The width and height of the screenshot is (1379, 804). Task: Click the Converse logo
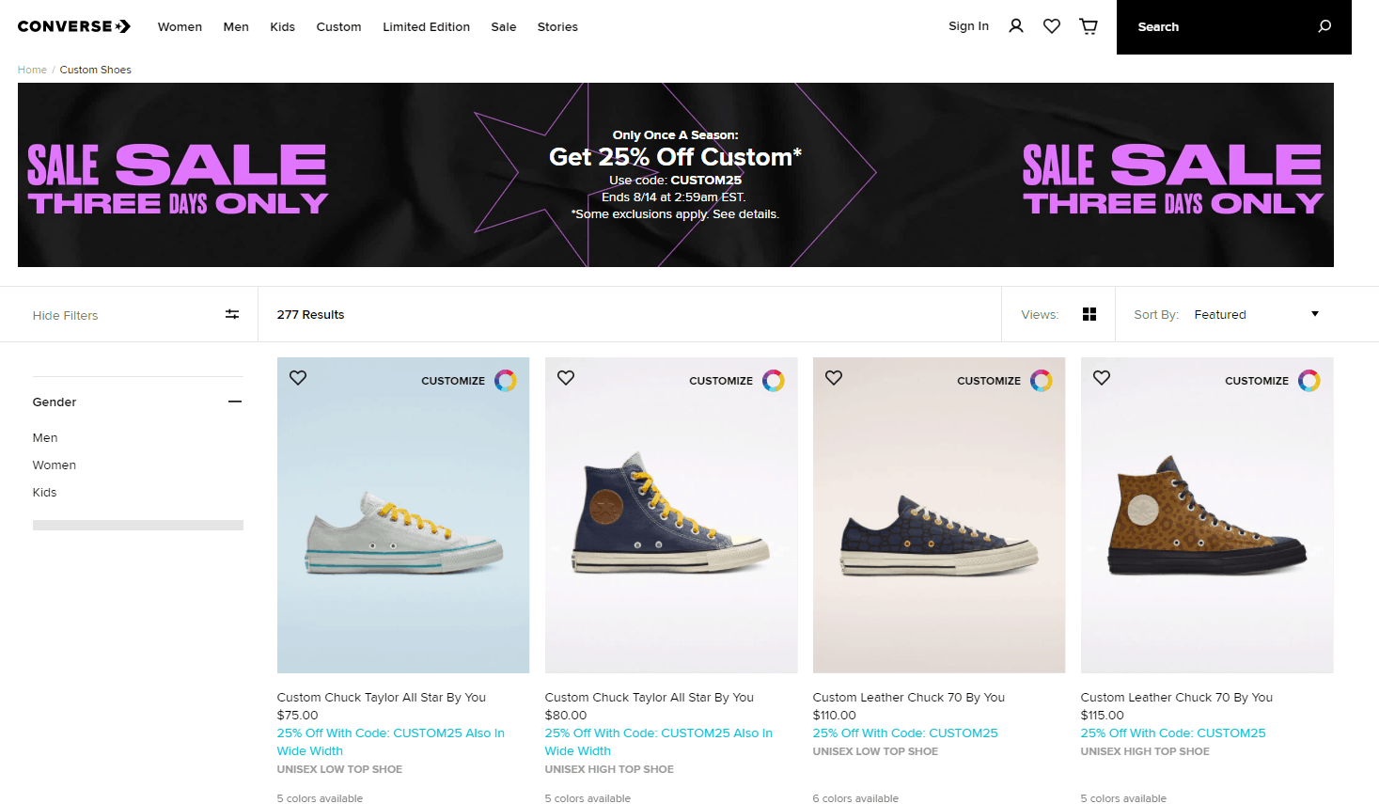[x=74, y=26]
